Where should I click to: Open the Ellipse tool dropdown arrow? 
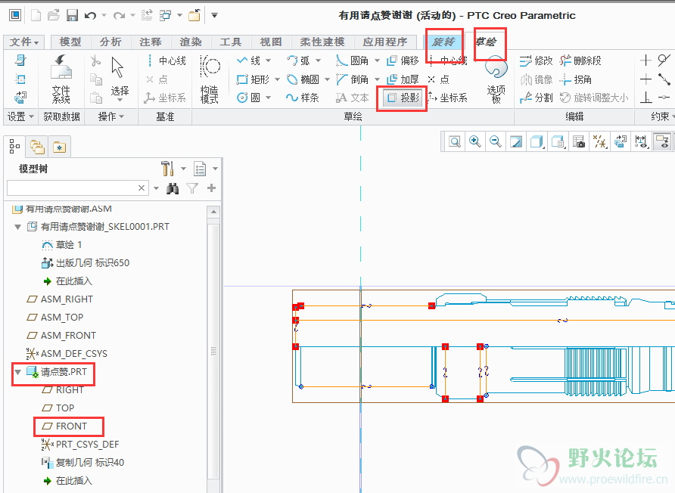[x=327, y=79]
